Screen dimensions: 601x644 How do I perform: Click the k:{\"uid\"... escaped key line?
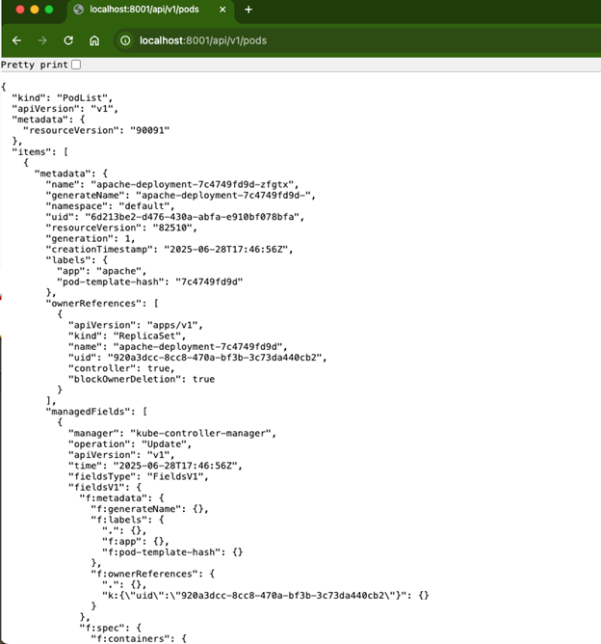(266, 595)
